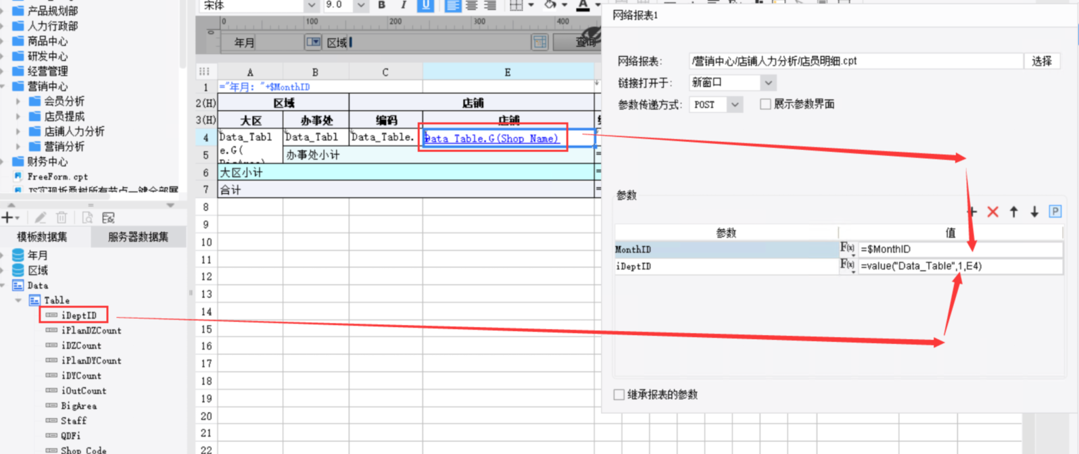
Task: Select the iOutCount field
Action: click(84, 390)
